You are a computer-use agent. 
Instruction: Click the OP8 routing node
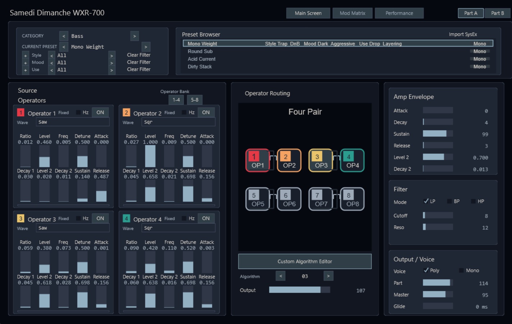click(352, 199)
